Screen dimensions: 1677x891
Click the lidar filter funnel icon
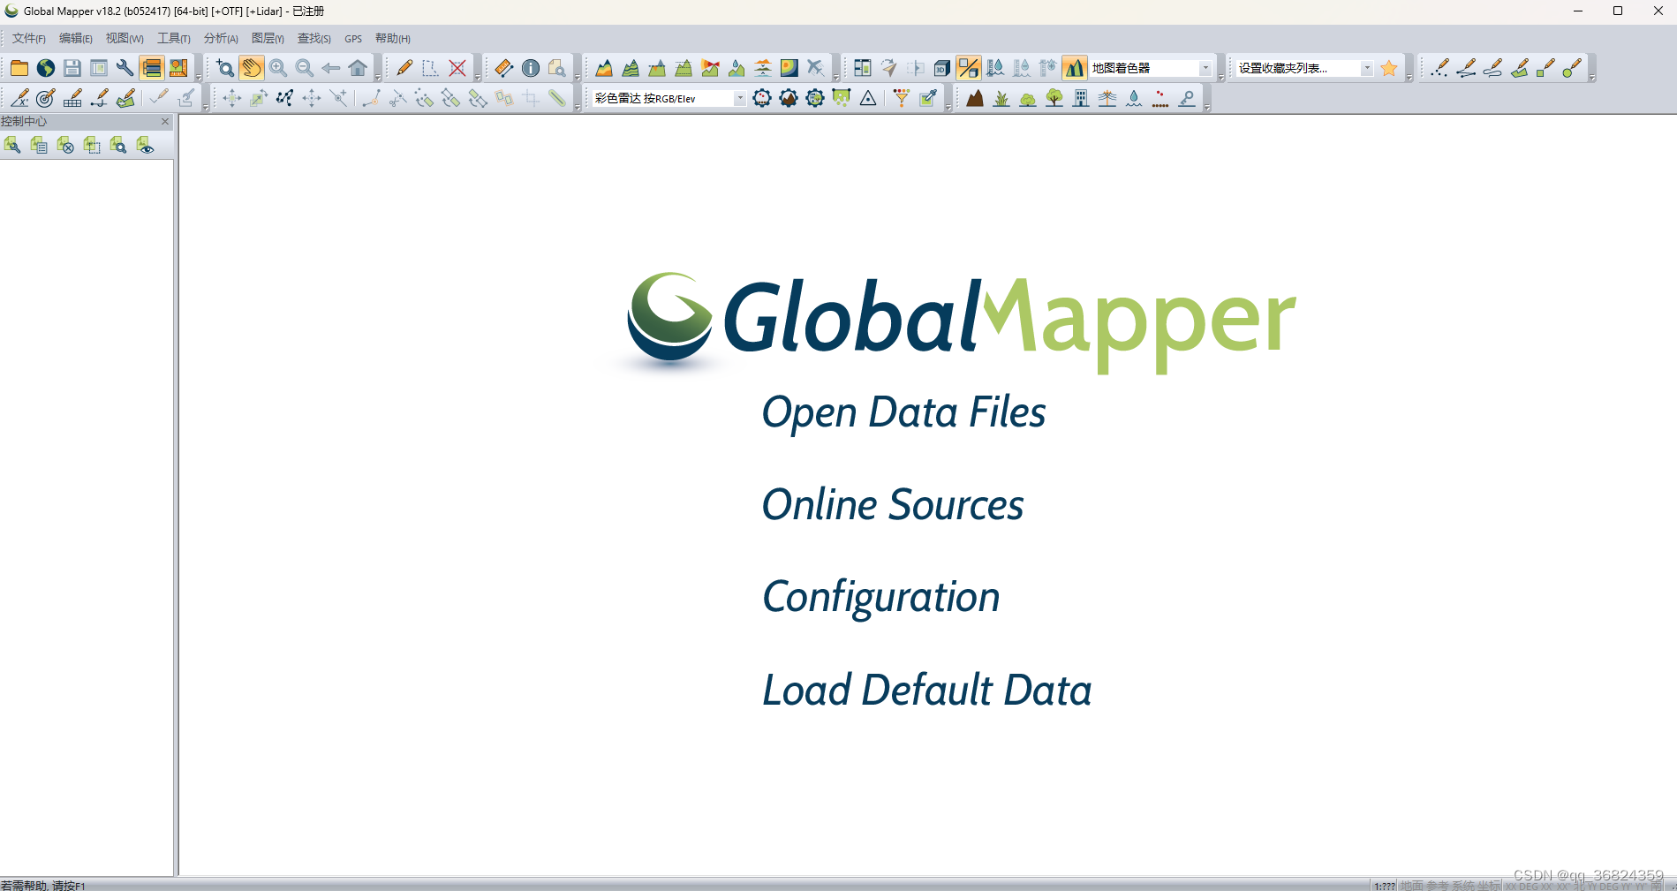point(902,98)
